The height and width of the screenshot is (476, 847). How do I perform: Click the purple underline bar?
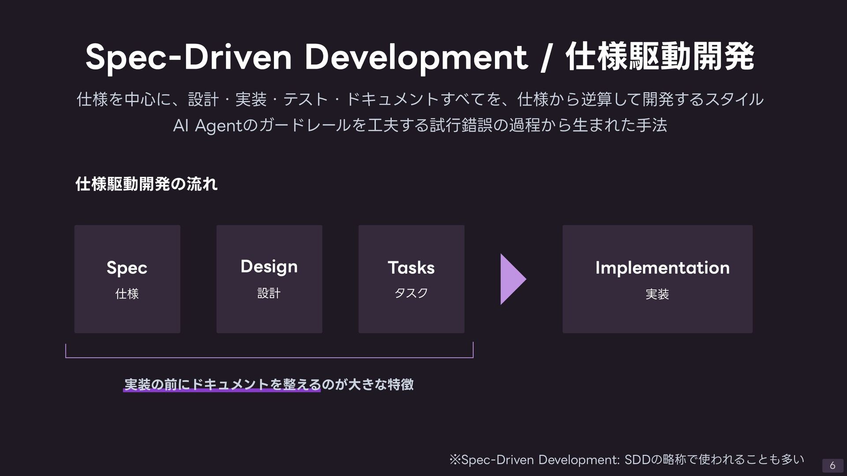(222, 390)
